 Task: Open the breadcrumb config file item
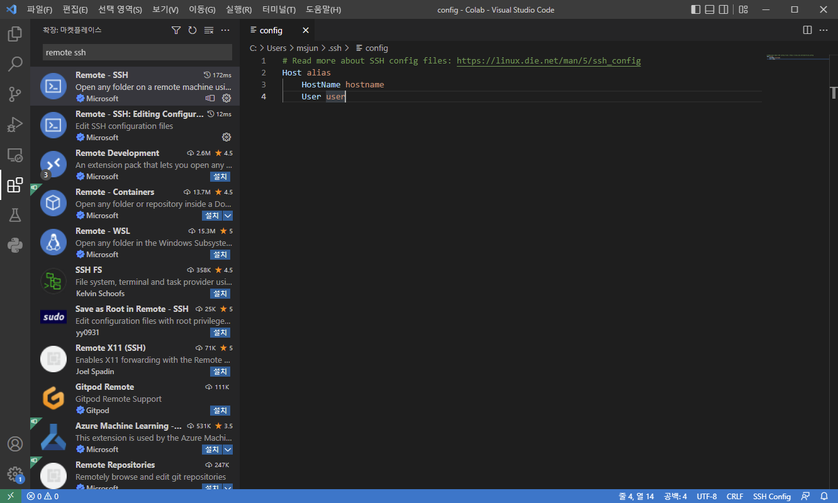pyautogui.click(x=372, y=48)
